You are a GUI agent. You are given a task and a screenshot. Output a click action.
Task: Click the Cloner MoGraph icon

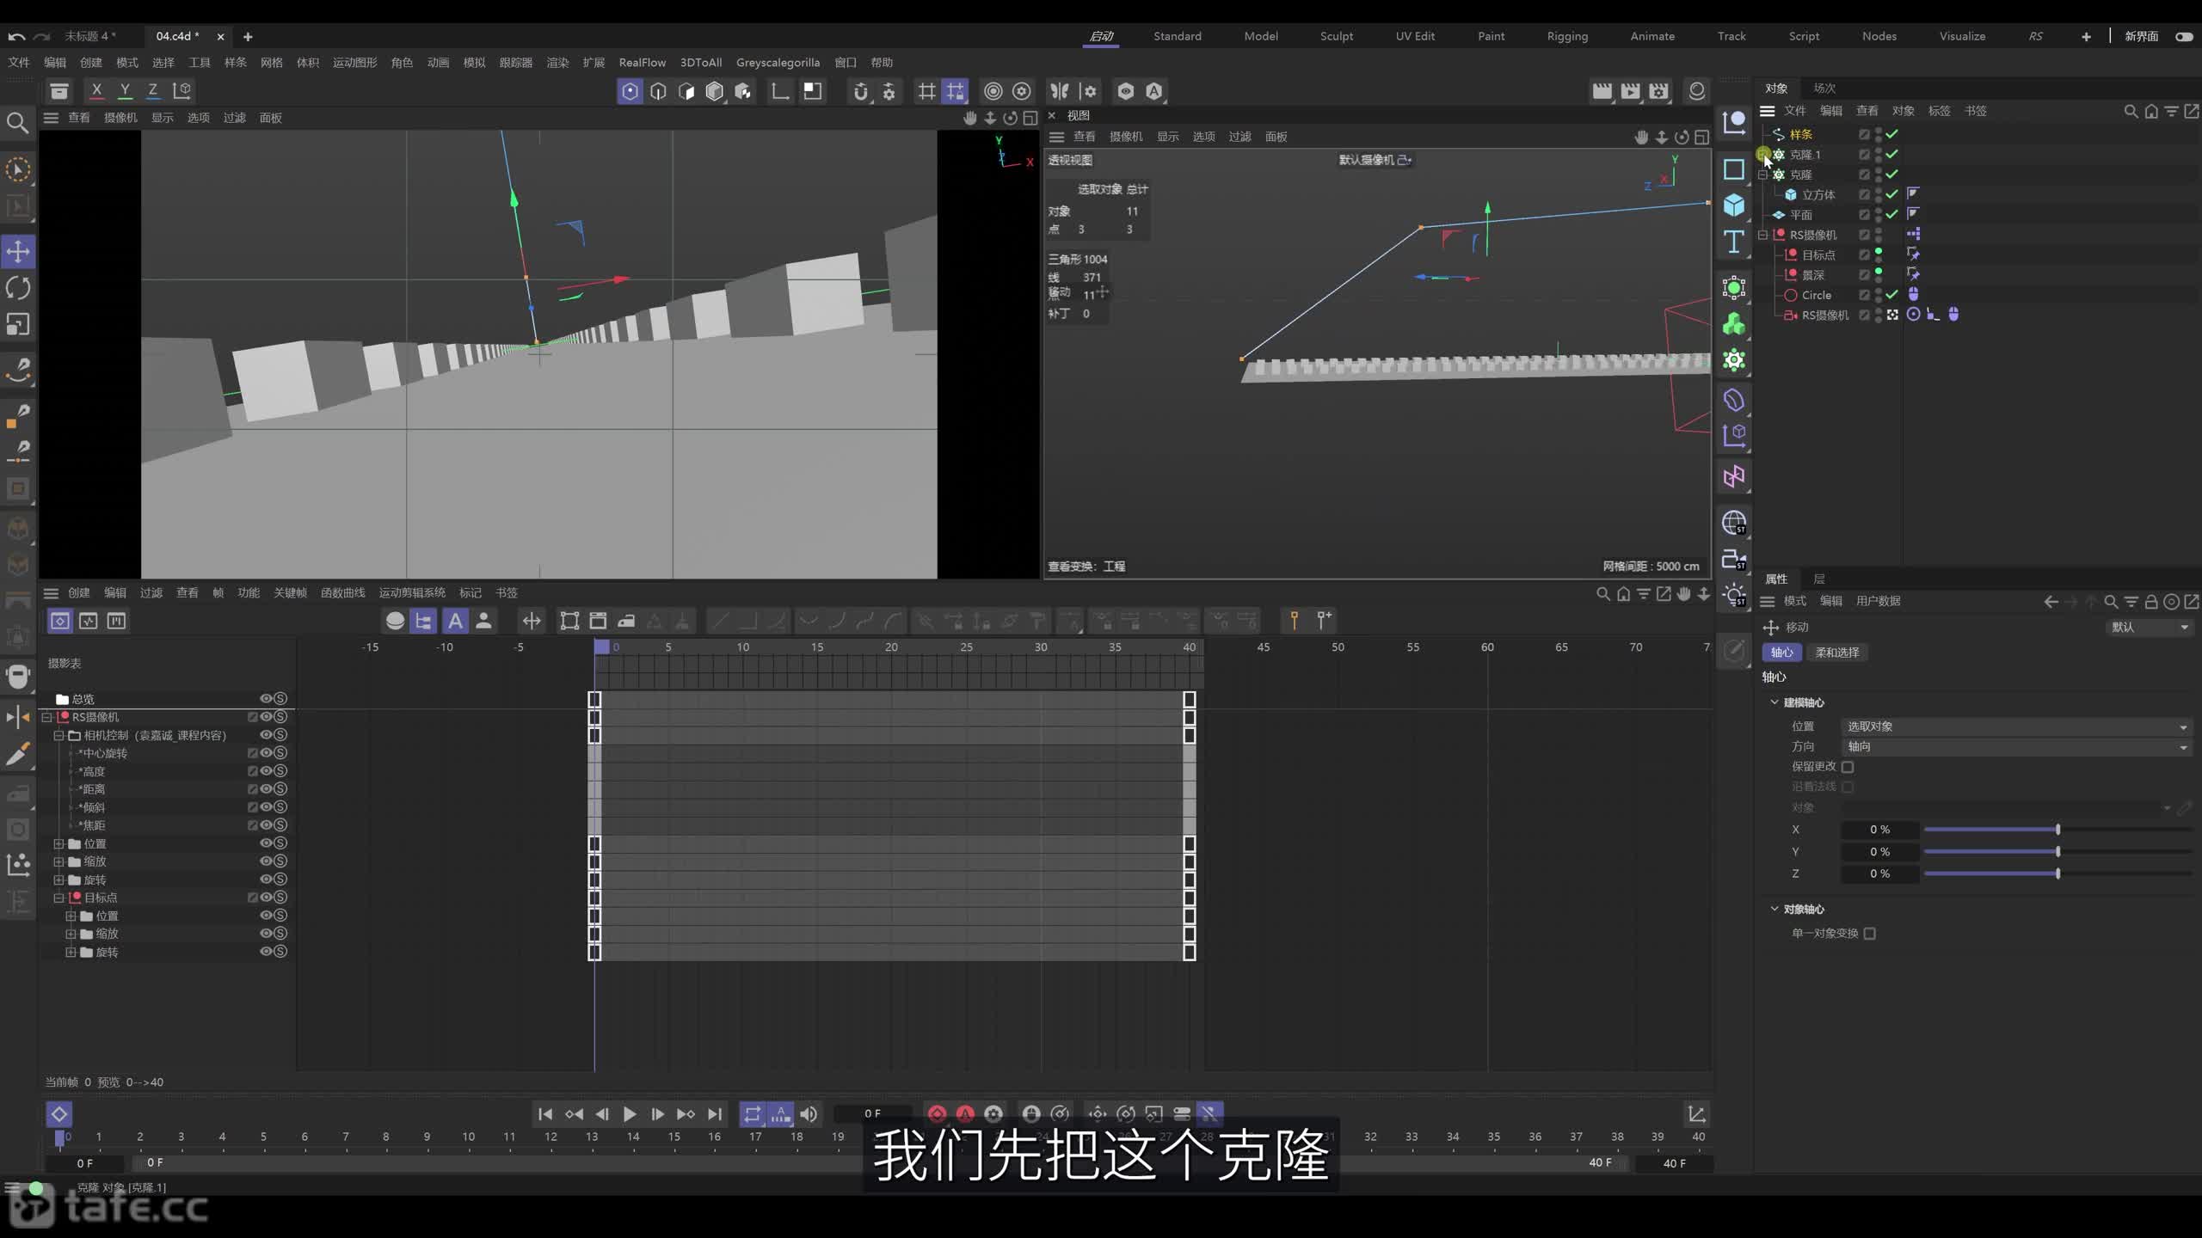(1733, 360)
